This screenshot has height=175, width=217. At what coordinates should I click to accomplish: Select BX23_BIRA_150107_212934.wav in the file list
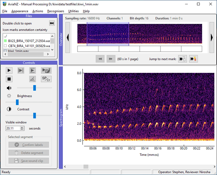coord(29,41)
